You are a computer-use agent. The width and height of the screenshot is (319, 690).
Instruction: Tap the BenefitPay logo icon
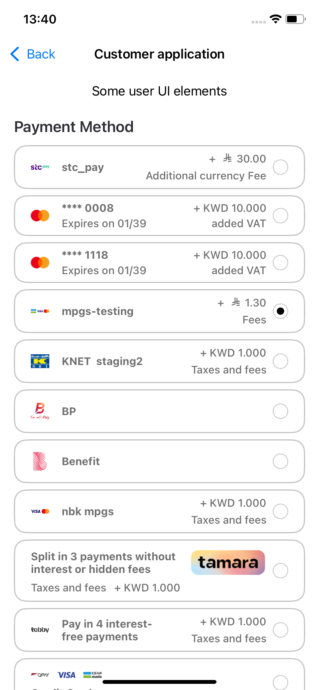coord(40,411)
